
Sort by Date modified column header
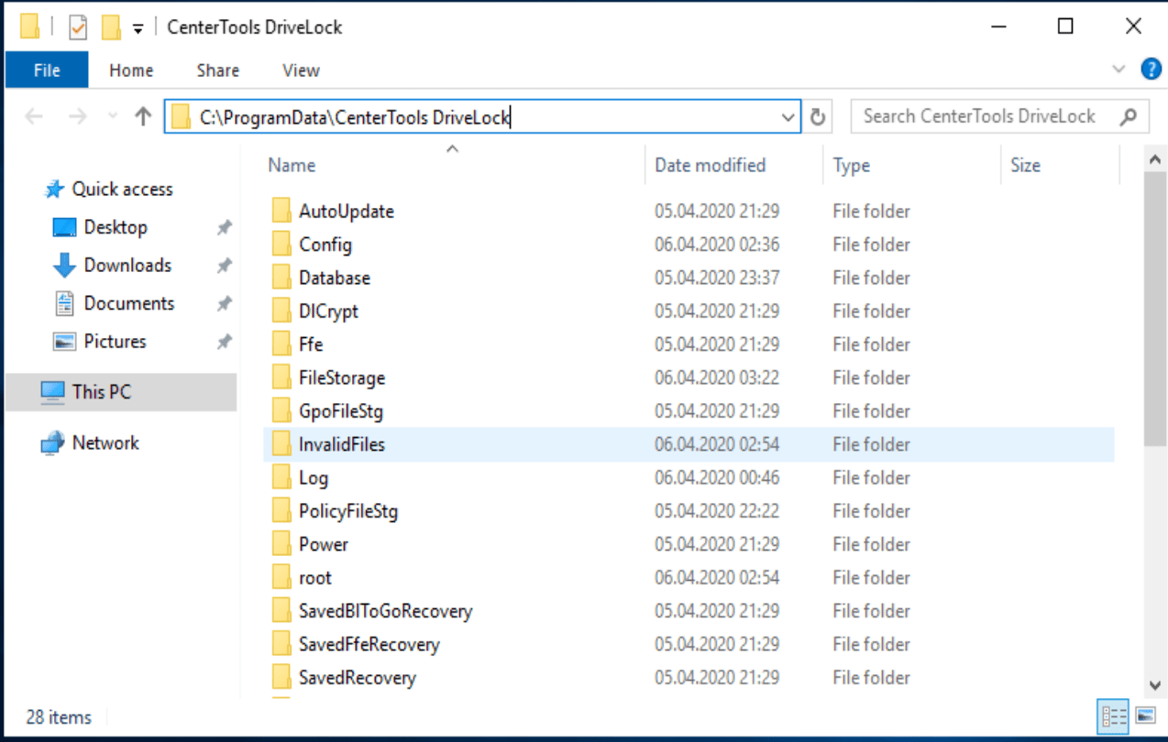pyautogui.click(x=710, y=165)
